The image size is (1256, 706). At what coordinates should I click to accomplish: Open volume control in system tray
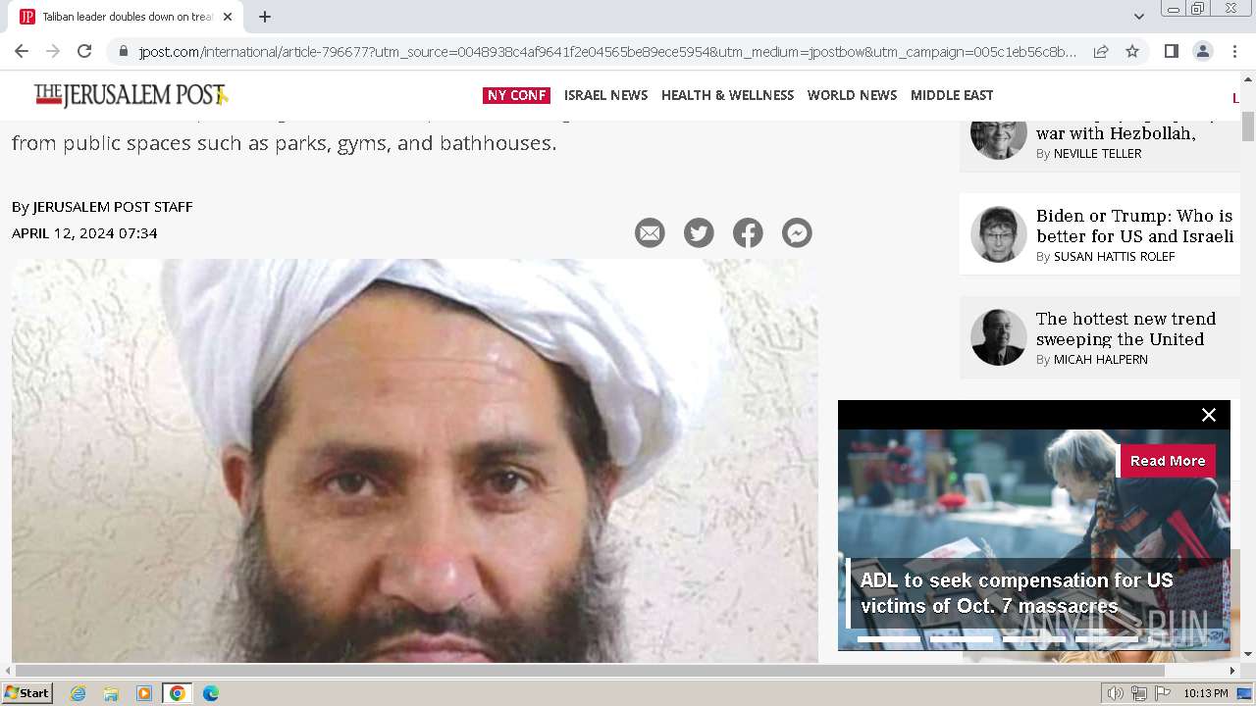[1116, 693]
